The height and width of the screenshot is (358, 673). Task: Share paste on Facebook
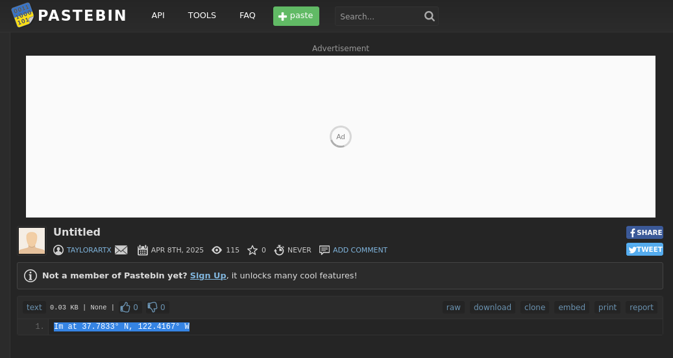pos(644,232)
